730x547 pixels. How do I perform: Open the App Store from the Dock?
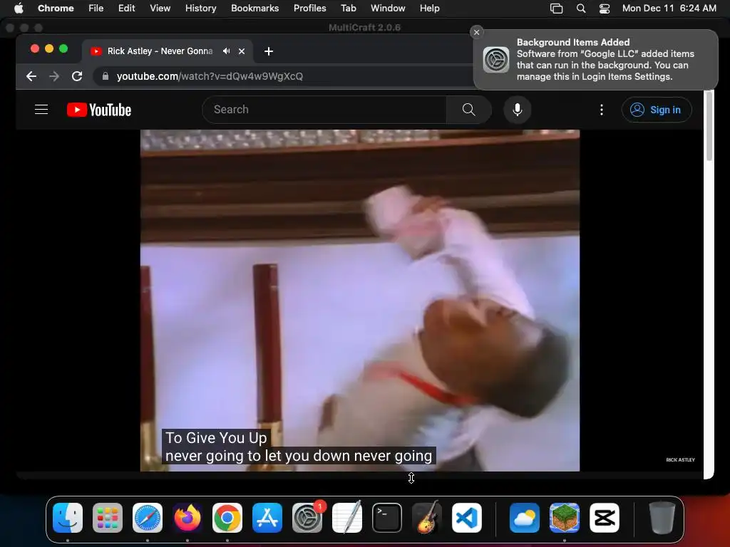pos(267,518)
